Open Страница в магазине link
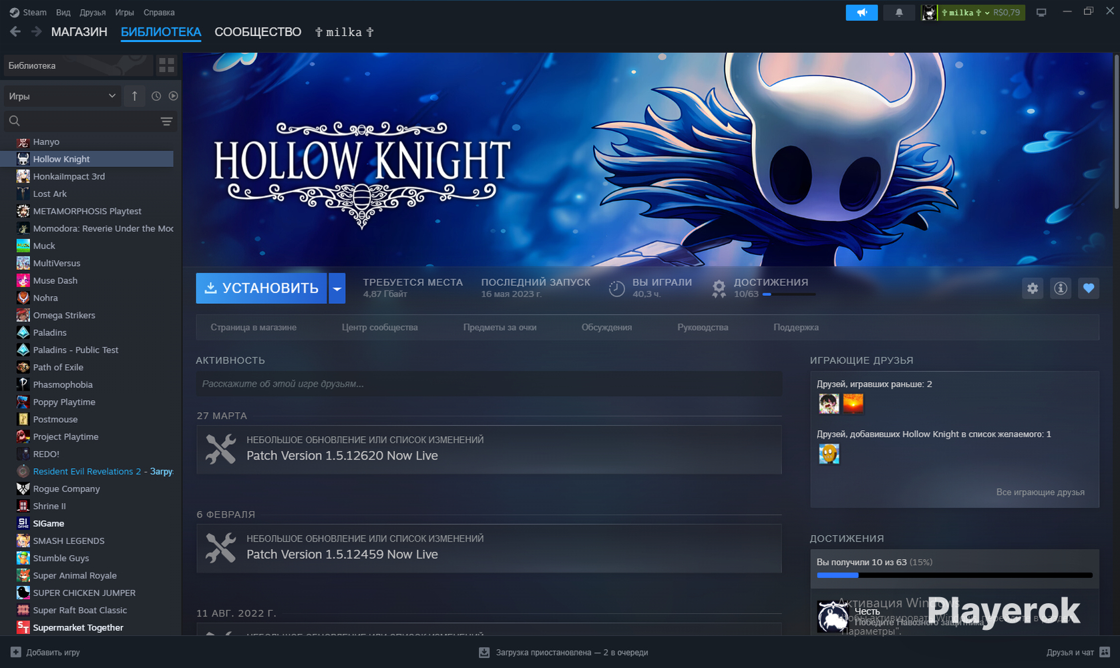 coord(254,327)
